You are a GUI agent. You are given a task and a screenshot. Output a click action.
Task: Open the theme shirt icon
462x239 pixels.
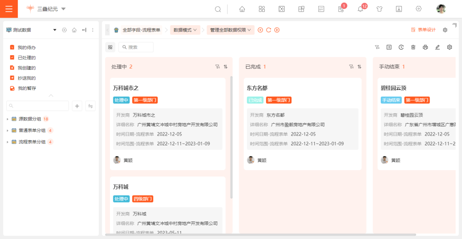tap(379, 9)
